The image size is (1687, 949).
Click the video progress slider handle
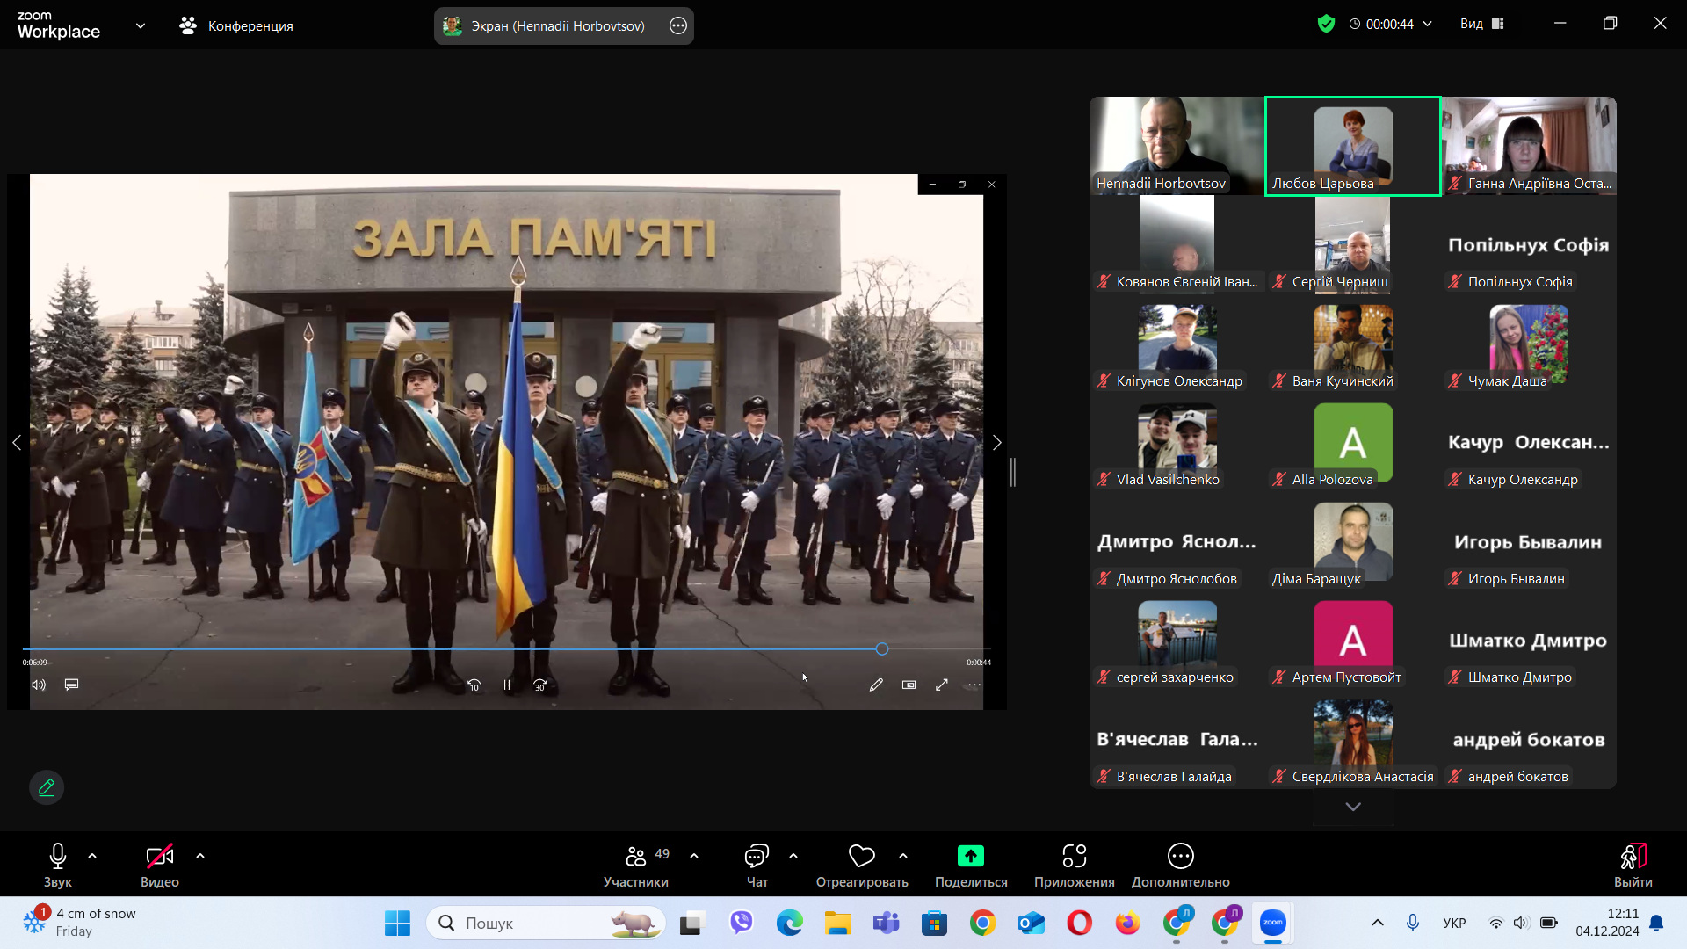pos(882,649)
